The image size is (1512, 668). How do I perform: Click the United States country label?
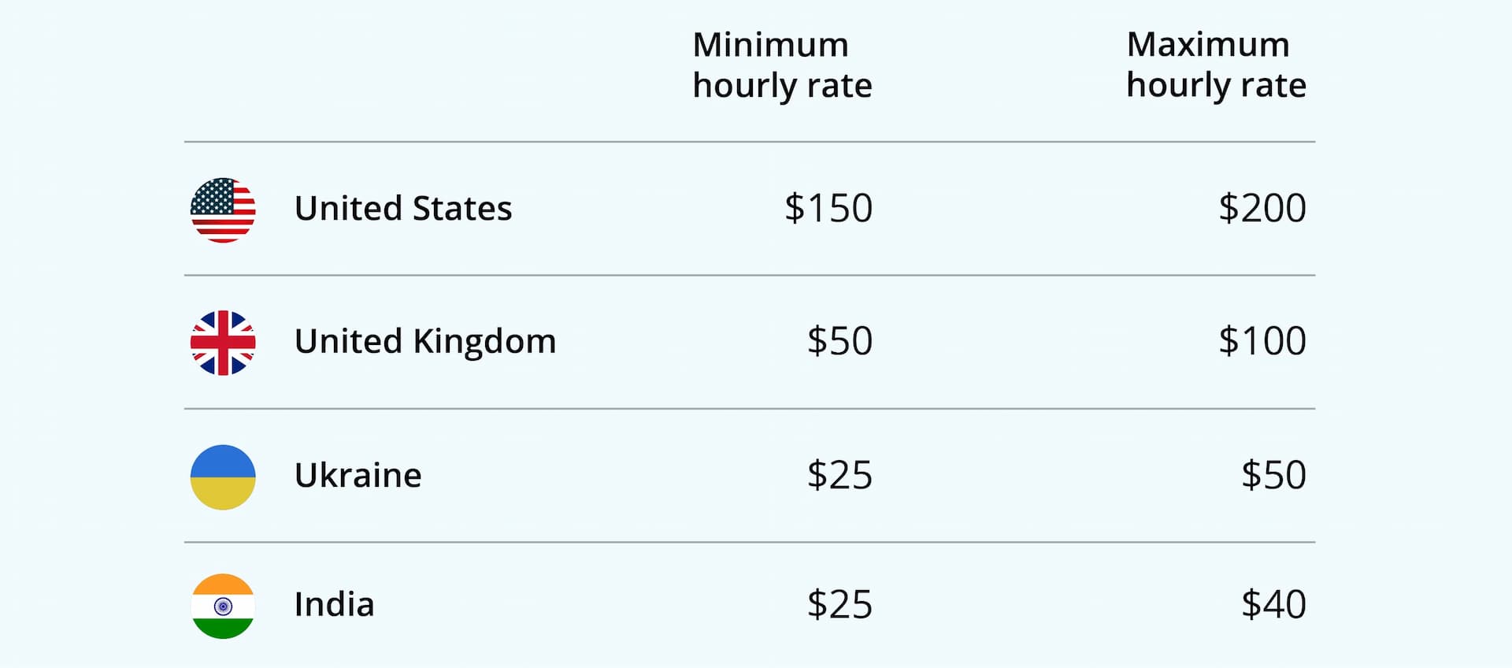[403, 209]
